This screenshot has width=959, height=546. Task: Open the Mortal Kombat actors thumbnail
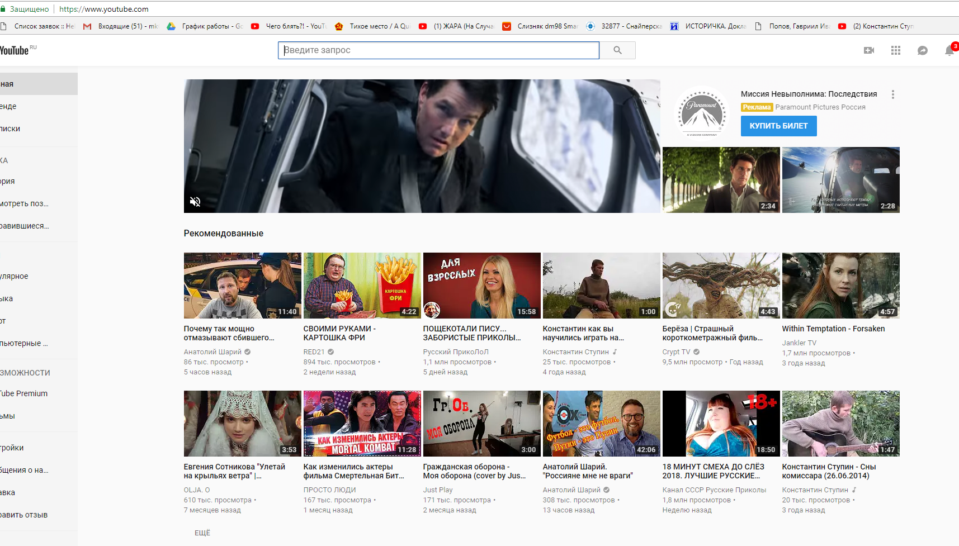362,424
